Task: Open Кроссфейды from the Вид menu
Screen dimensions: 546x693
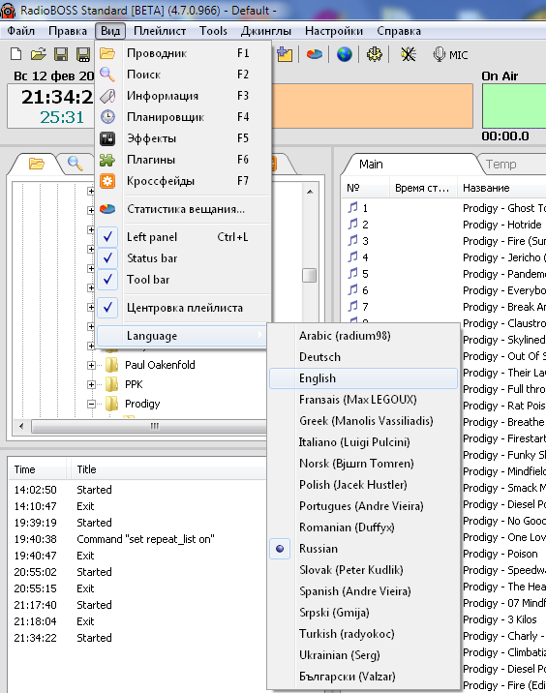Action: (183, 181)
